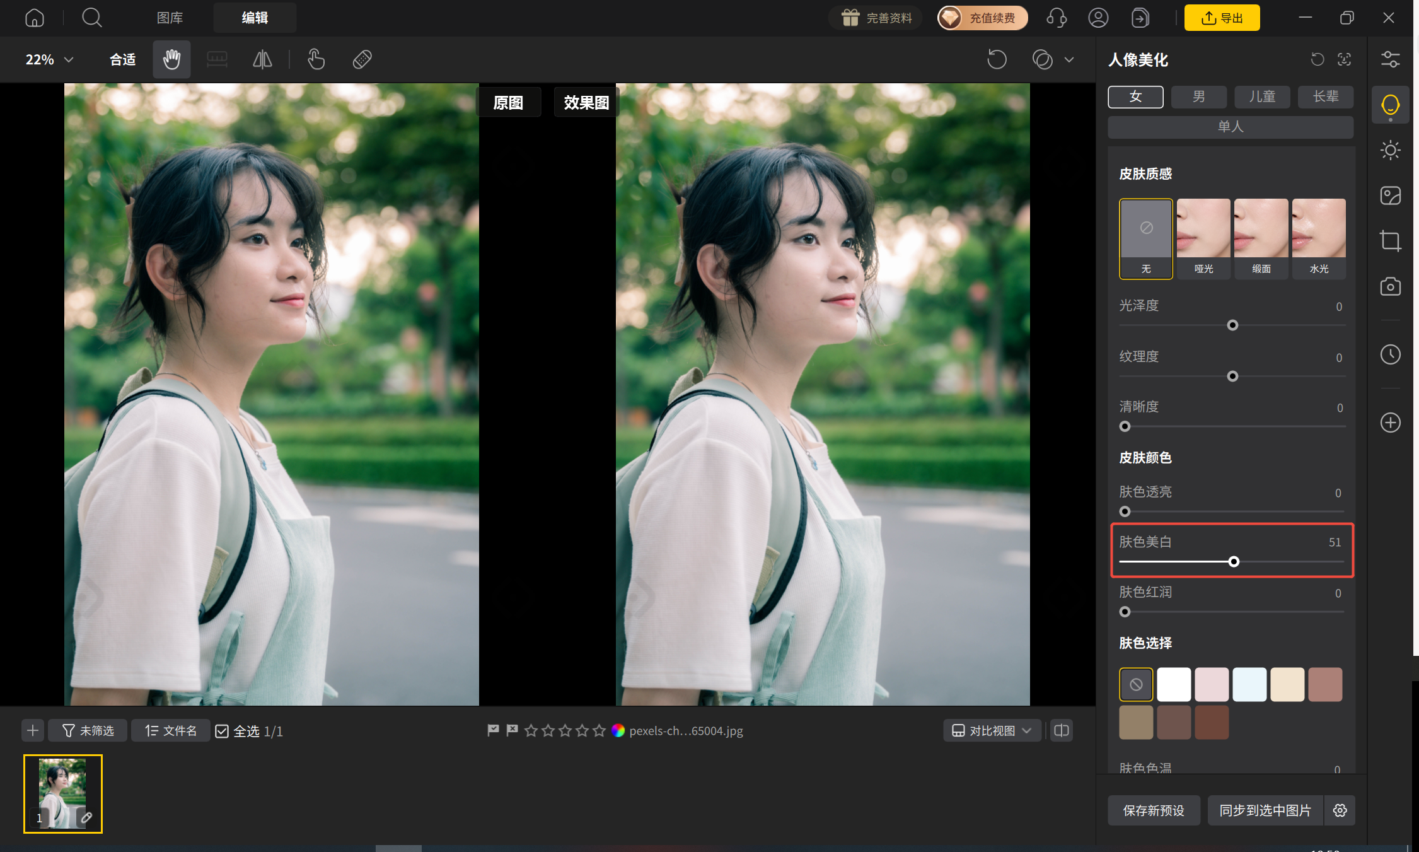Viewport: 1419px width, 852px height.
Task: Go to the home screen icon
Action: 35,18
